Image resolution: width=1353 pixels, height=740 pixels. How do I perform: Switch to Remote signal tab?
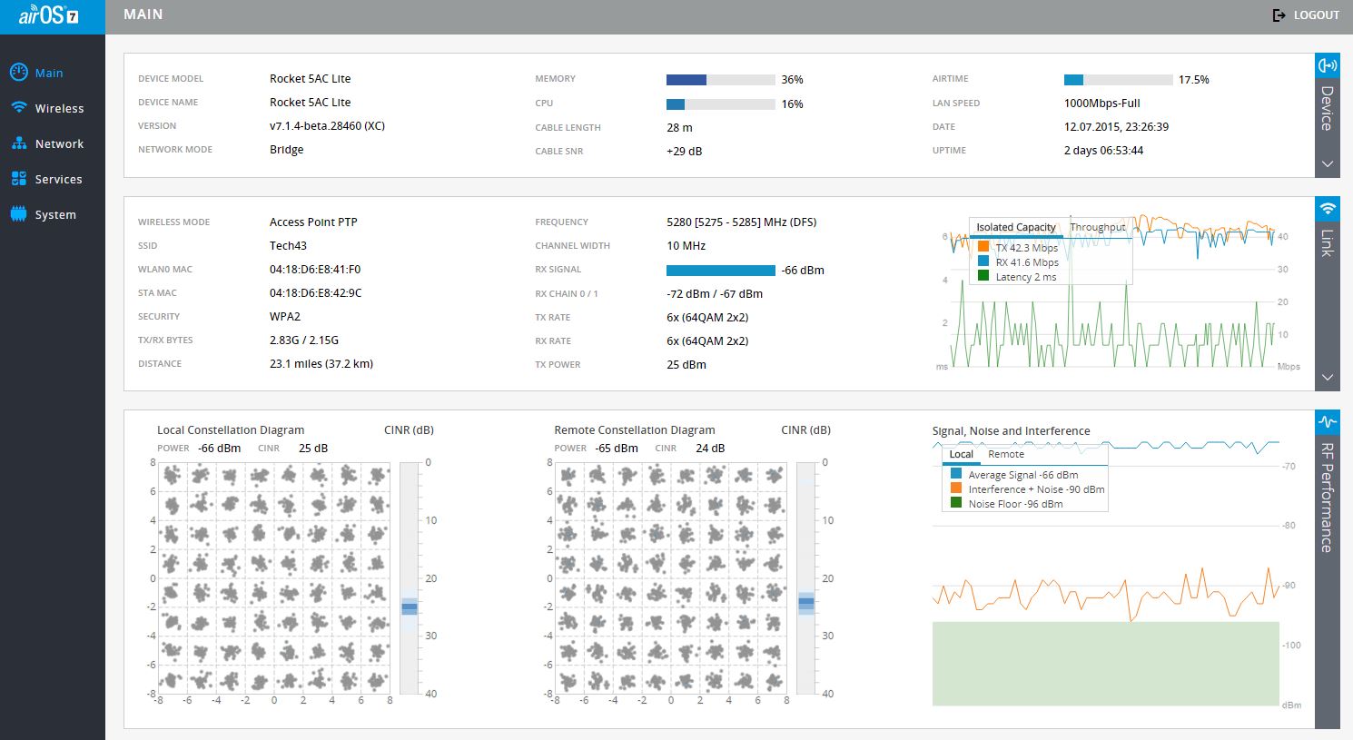[x=1005, y=454]
